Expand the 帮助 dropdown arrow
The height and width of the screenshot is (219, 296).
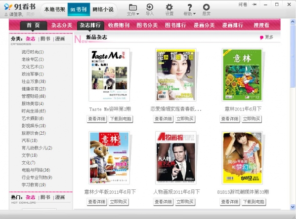pyautogui.click(x=194, y=14)
